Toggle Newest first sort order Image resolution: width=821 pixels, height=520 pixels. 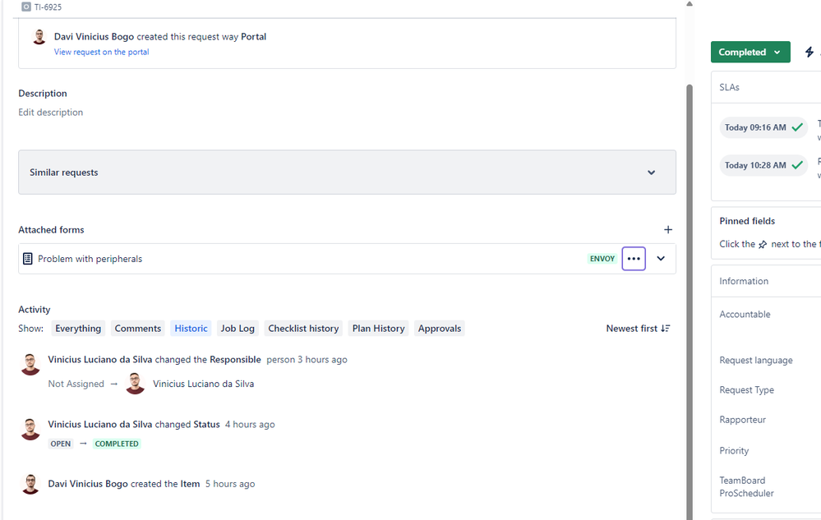(638, 329)
